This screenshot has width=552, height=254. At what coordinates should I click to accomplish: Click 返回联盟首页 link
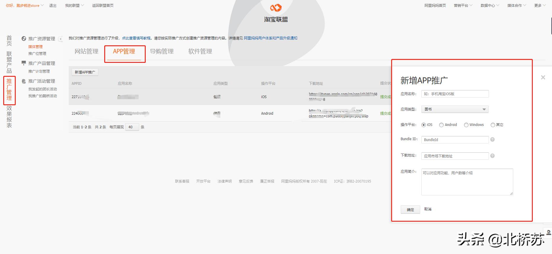(x=103, y=5)
